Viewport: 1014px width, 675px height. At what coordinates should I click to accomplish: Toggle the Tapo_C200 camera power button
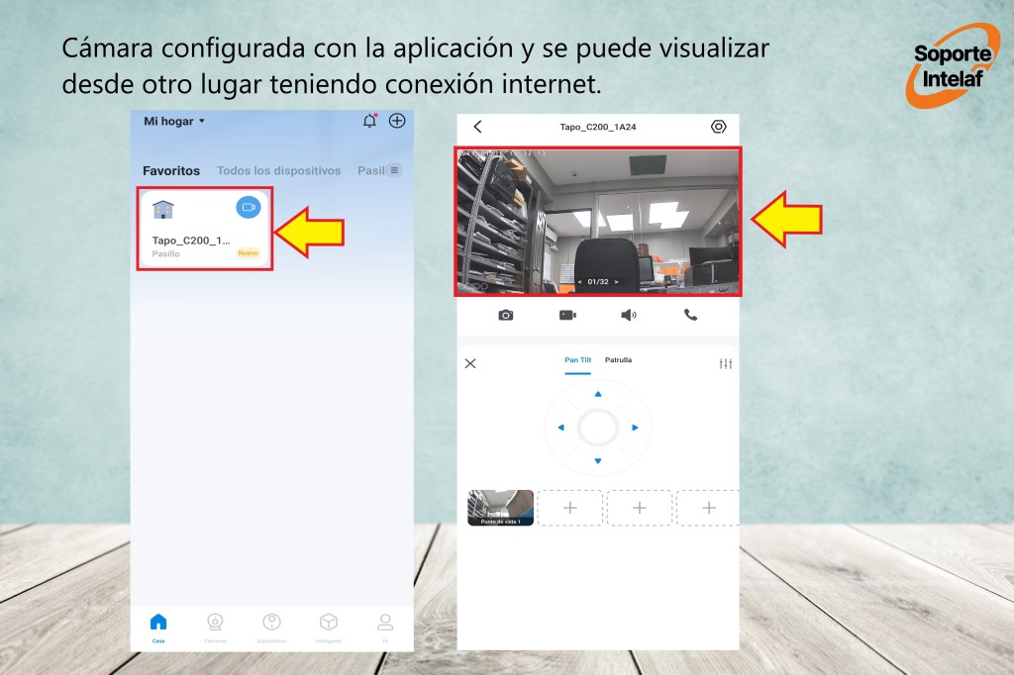(248, 207)
